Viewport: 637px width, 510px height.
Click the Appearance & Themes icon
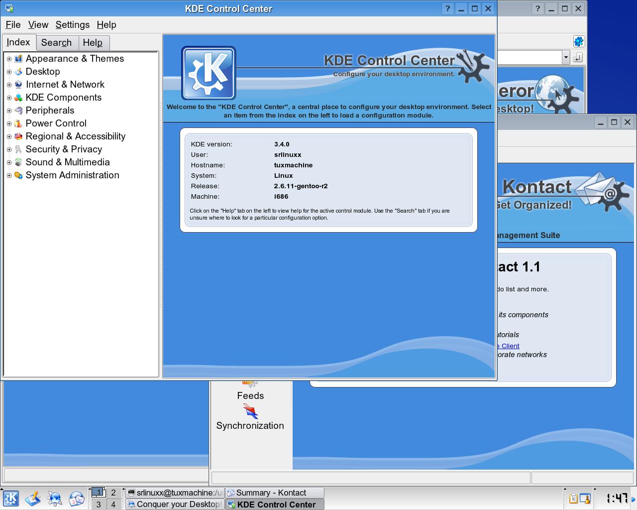(18, 59)
